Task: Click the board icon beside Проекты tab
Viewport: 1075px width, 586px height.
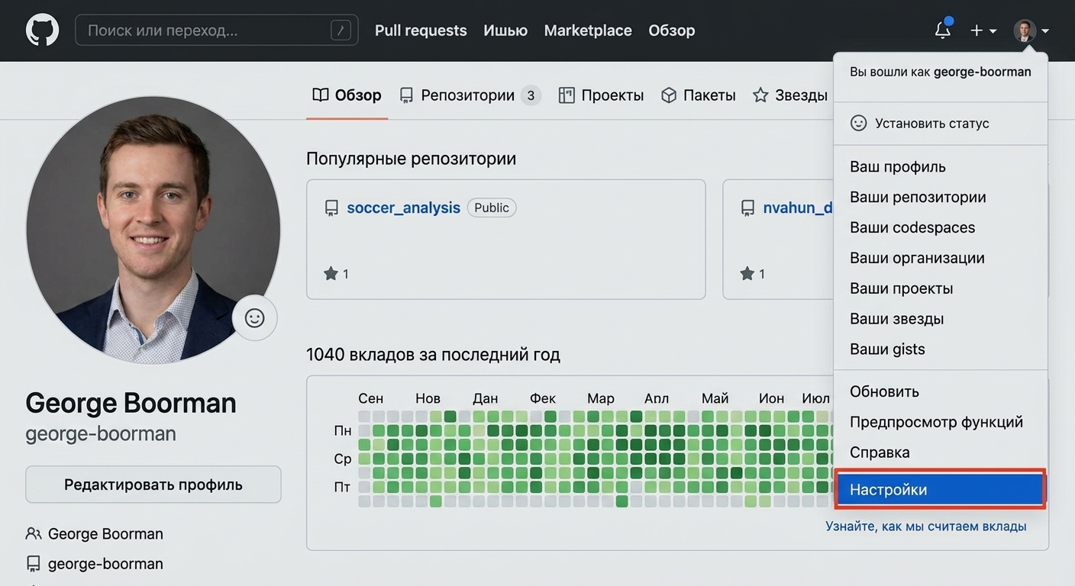Action: pyautogui.click(x=567, y=95)
